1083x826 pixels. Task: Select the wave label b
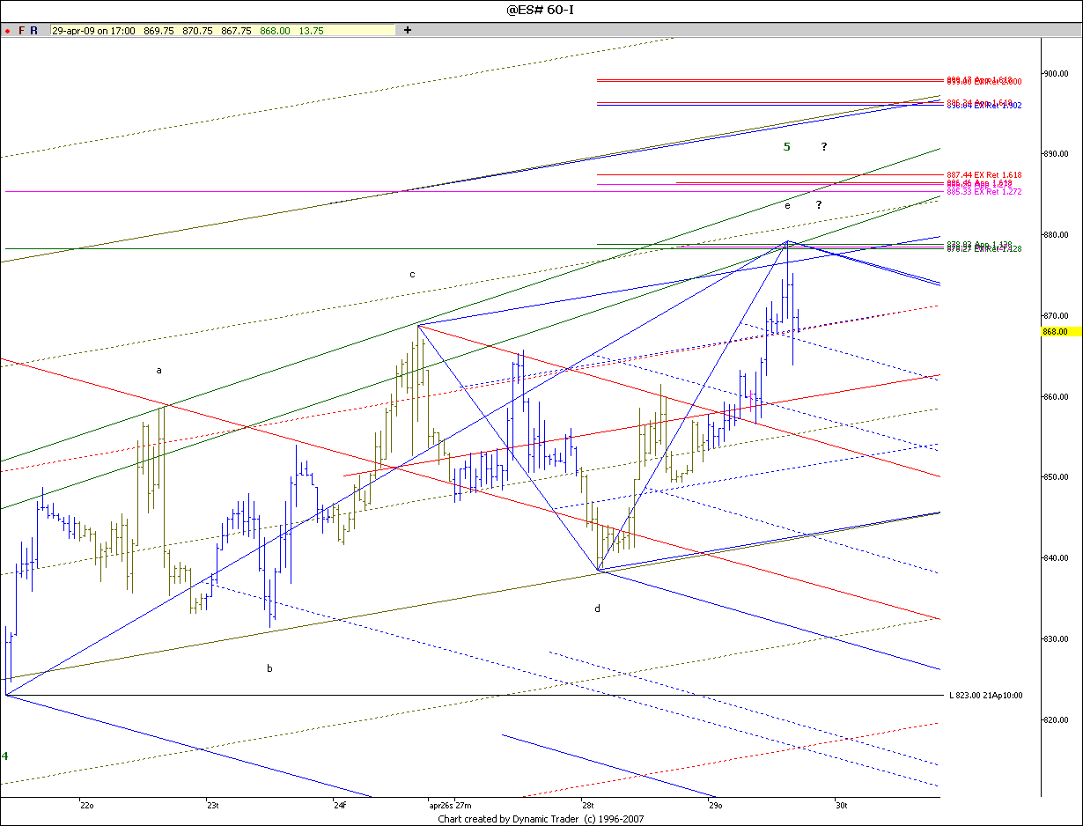coord(269,668)
